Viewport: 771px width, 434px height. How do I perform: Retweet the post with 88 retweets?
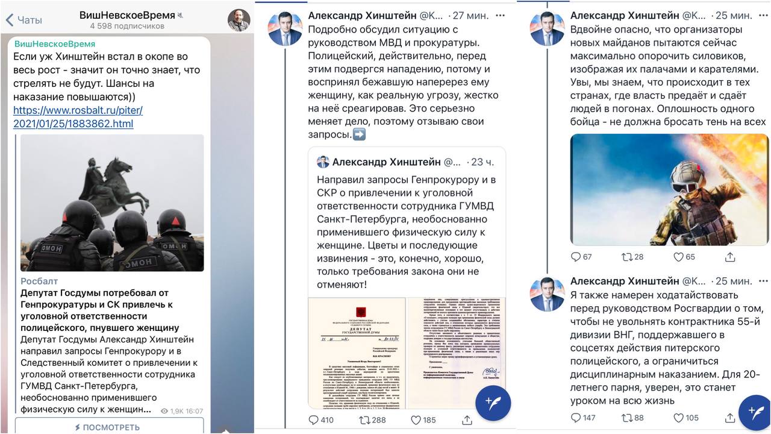tap(632, 417)
